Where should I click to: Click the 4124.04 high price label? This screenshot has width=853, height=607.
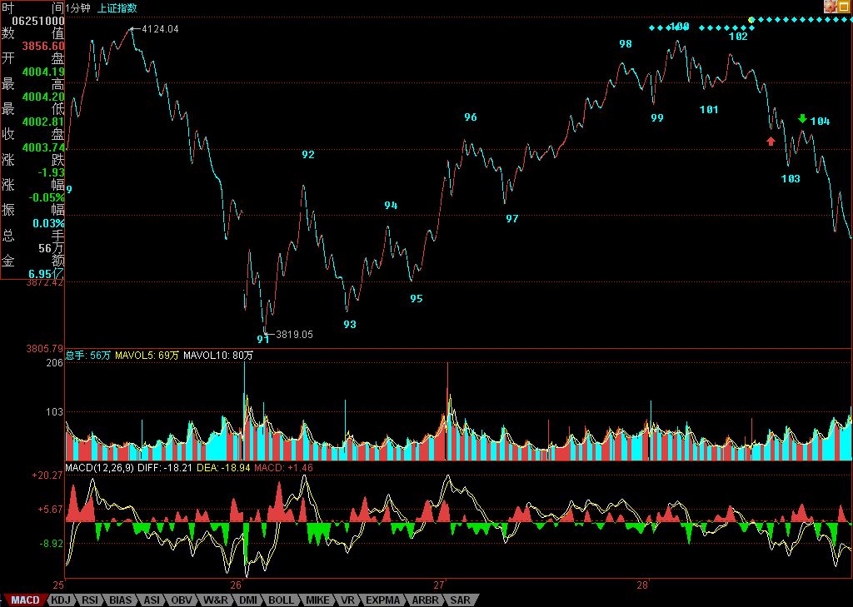pyautogui.click(x=161, y=29)
